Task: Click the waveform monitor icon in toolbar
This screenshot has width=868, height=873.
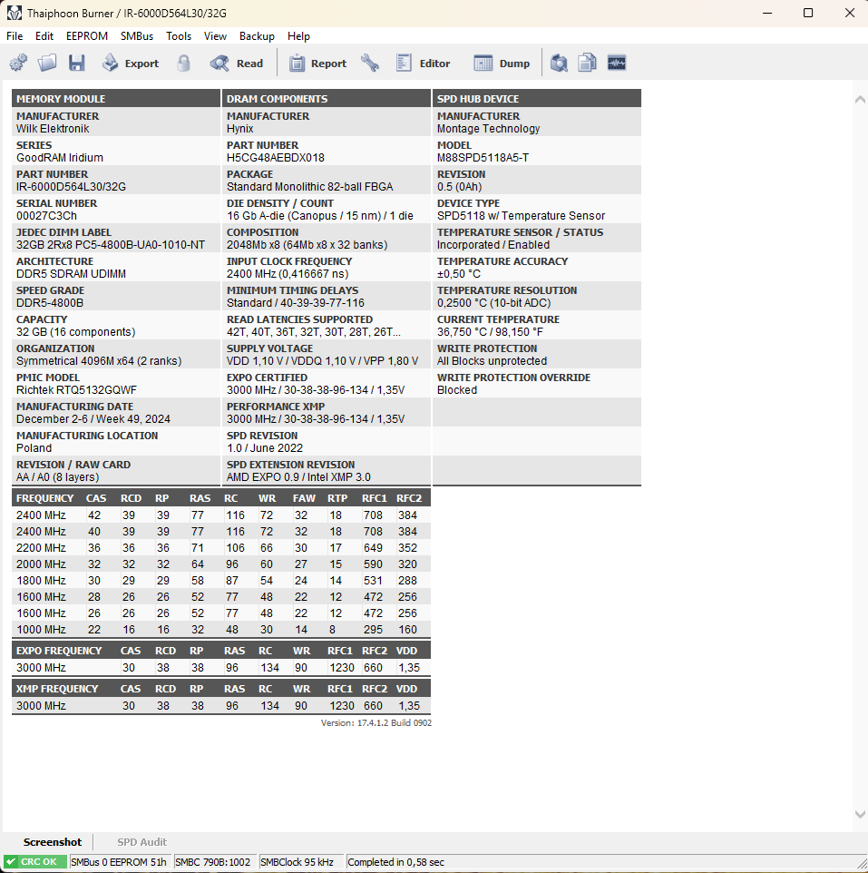Action: 617,64
